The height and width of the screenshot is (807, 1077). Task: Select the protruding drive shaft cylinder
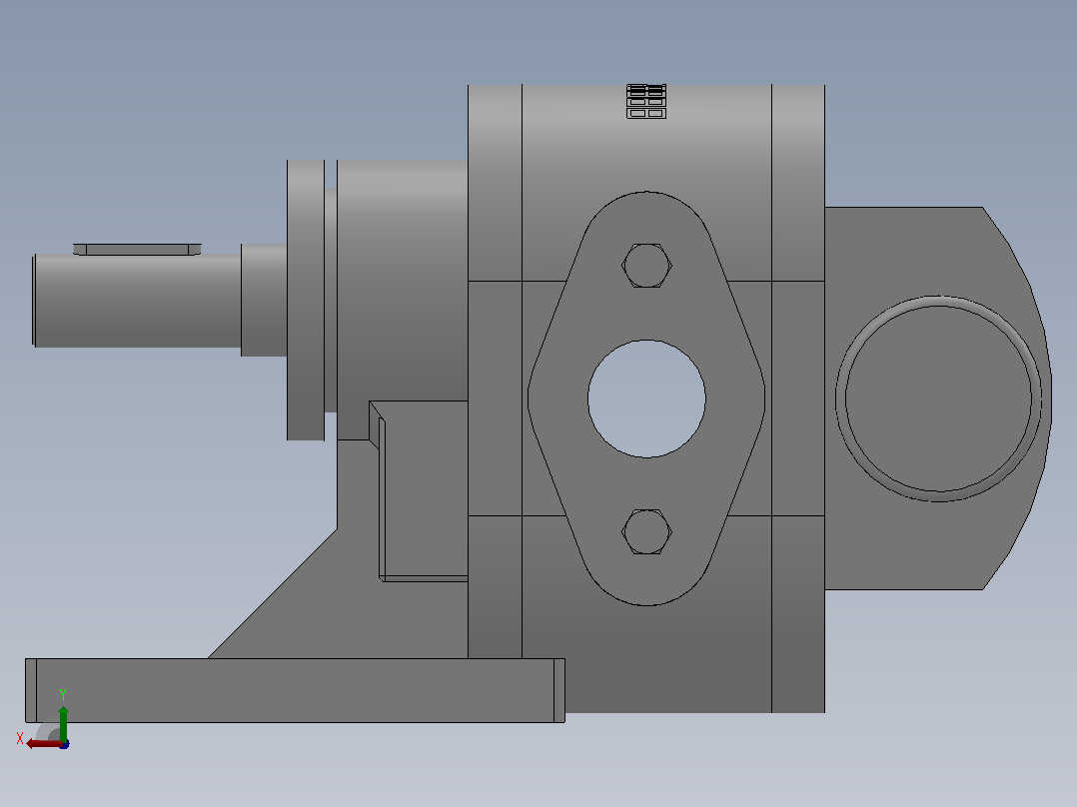point(138,301)
